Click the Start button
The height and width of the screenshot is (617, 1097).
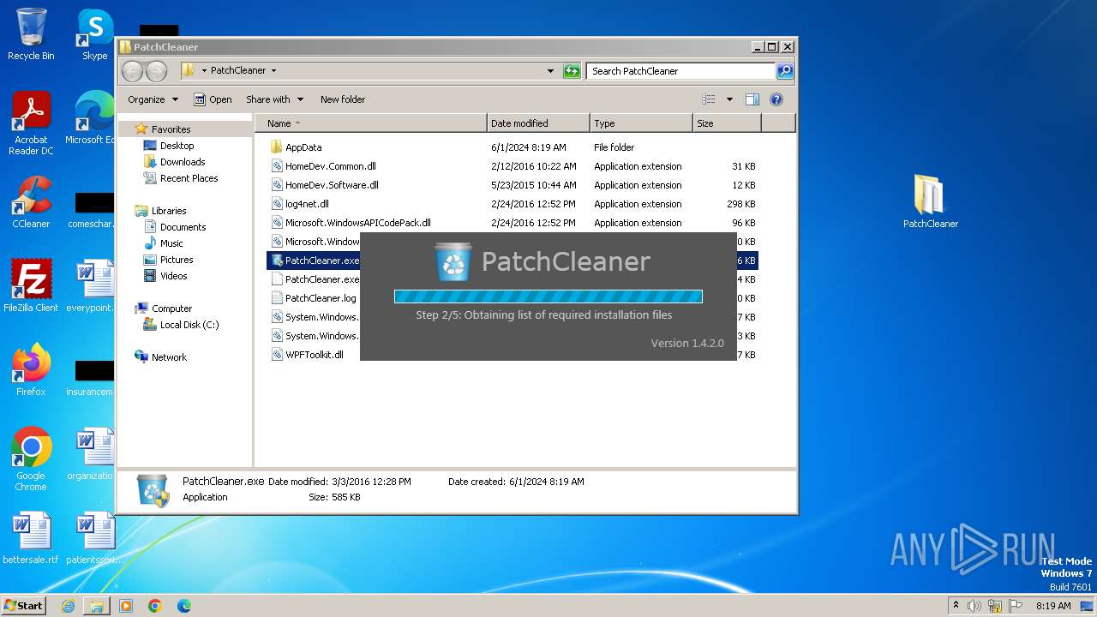coord(23,606)
